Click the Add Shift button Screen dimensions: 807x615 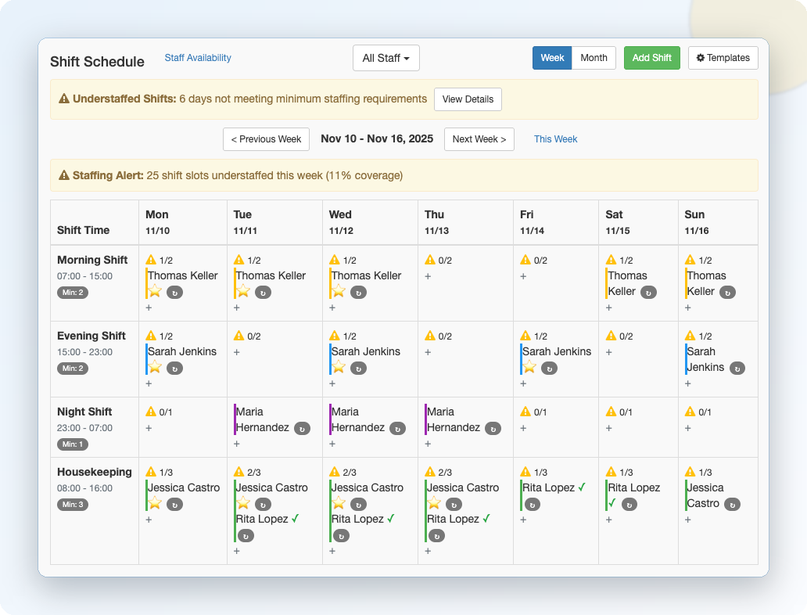point(652,58)
